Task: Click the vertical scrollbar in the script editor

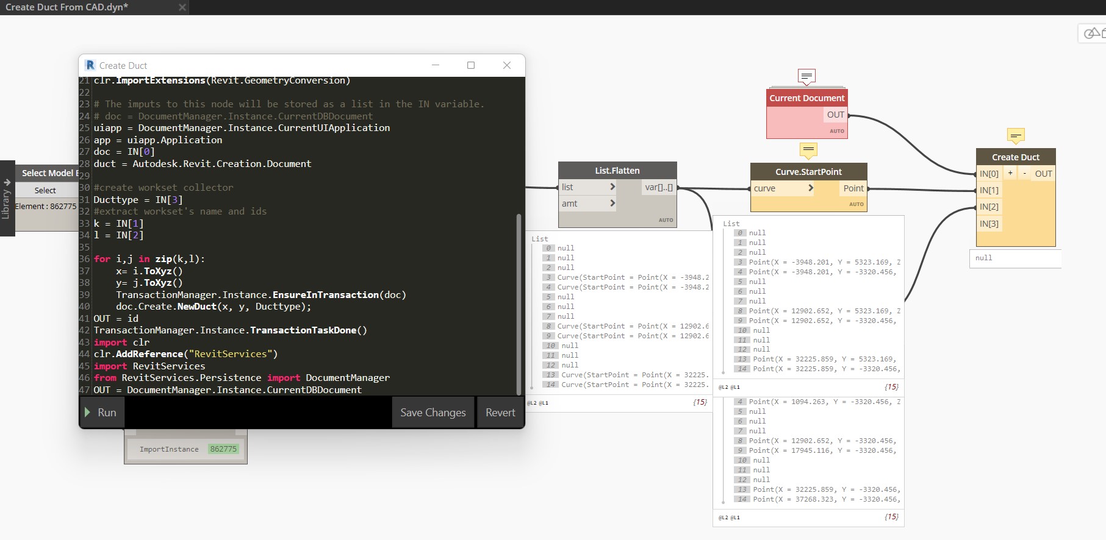Action: click(519, 304)
